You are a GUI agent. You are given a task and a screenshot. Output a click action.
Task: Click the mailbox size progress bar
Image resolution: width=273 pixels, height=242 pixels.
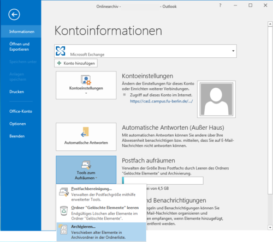(x=163, y=180)
